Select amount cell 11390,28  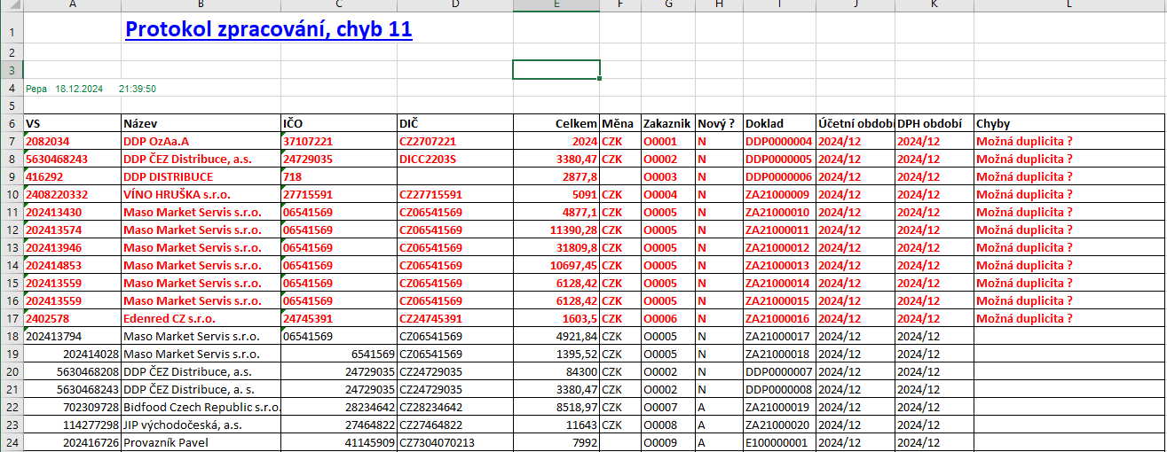(x=556, y=230)
